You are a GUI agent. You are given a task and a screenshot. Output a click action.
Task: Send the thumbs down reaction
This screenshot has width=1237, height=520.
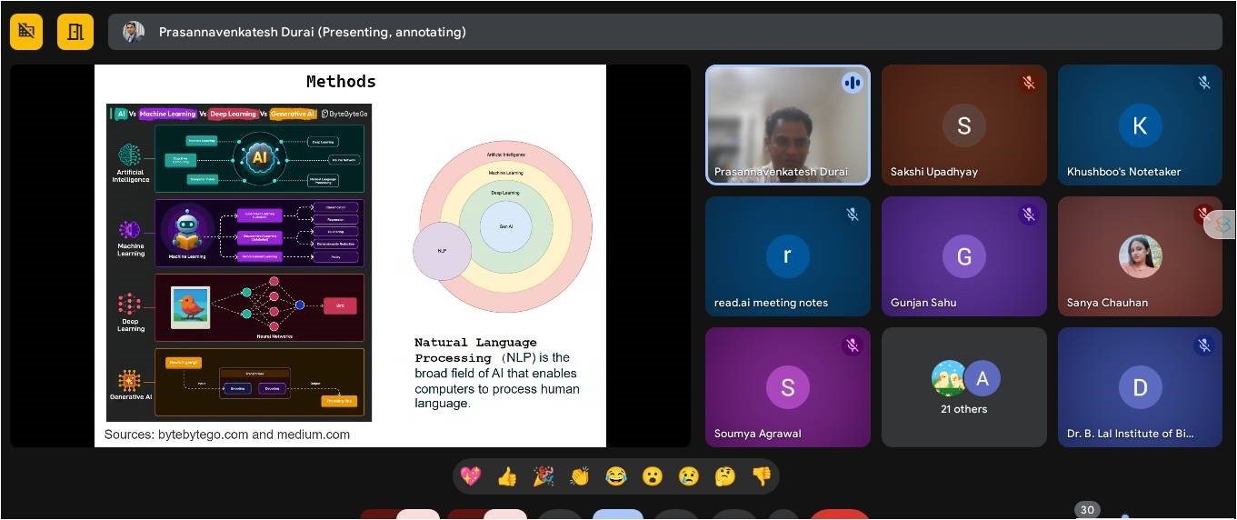click(762, 475)
